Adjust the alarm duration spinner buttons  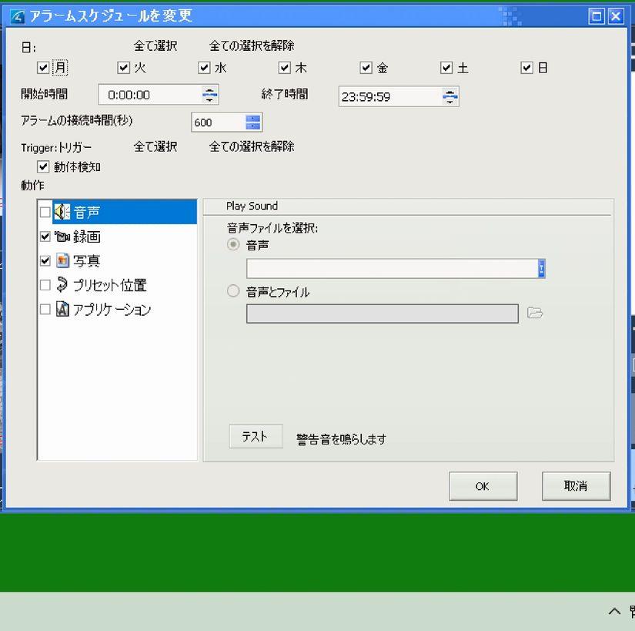[253, 123]
